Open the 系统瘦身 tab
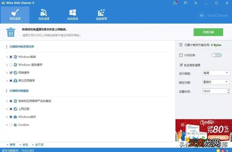 pyautogui.click(x=73, y=15)
